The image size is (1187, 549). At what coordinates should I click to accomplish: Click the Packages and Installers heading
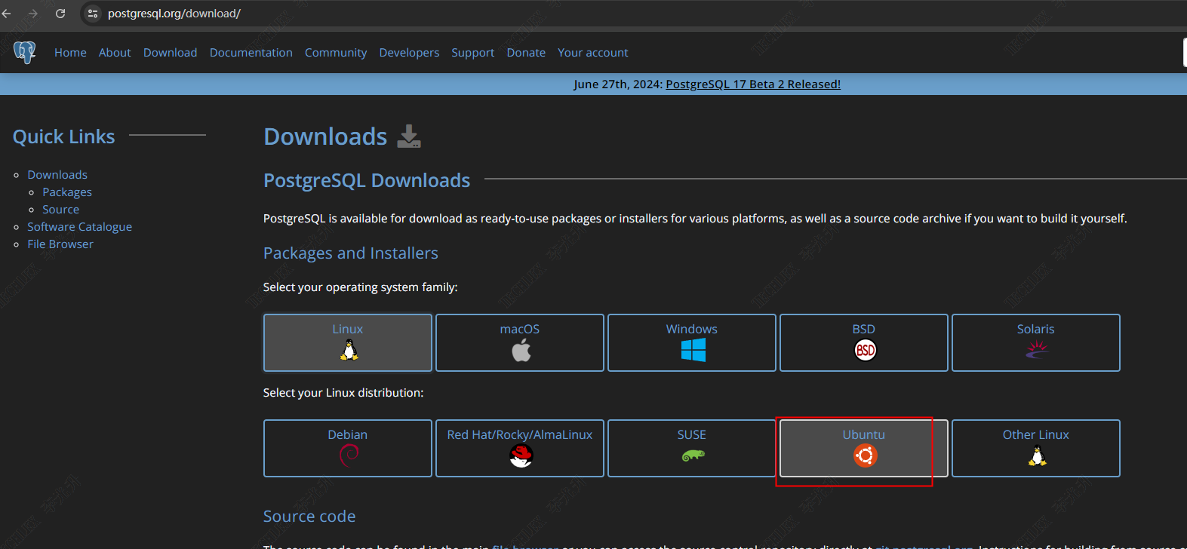point(351,253)
